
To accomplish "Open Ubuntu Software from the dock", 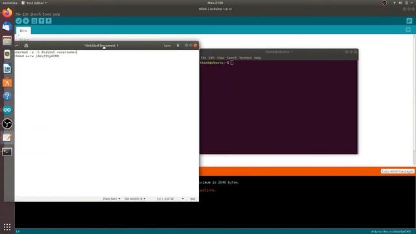I will click(x=7, y=83).
